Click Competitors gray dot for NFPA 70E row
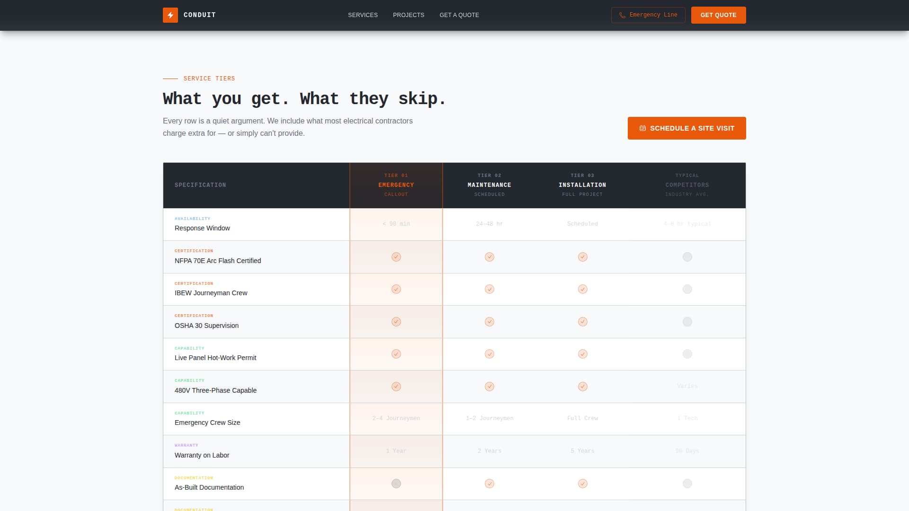 coord(687,257)
